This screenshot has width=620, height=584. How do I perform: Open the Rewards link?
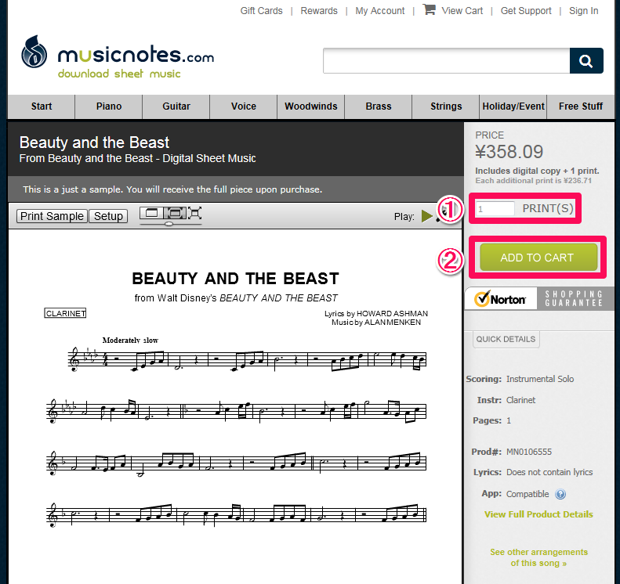[319, 11]
